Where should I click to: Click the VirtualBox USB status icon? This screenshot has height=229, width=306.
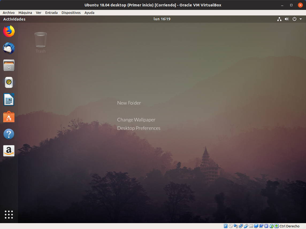coord(246,226)
